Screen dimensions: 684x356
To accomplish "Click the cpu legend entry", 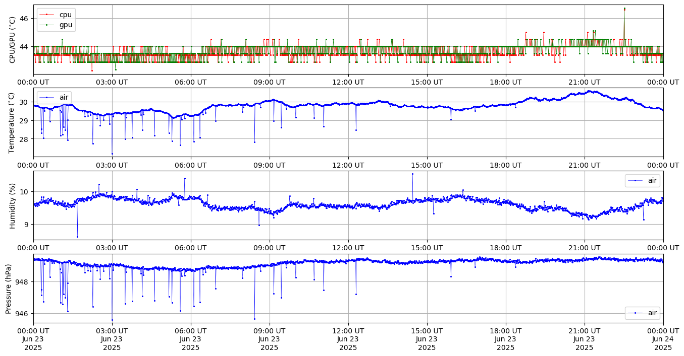I will pos(56,15).
